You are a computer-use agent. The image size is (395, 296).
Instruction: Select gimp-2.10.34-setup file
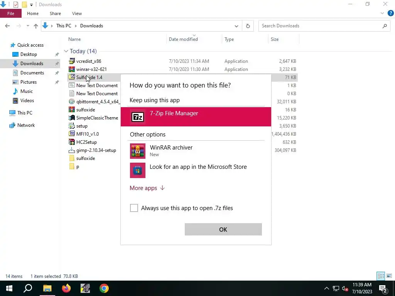96,150
